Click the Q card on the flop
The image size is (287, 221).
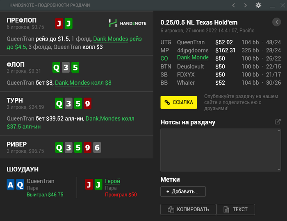[56, 68]
